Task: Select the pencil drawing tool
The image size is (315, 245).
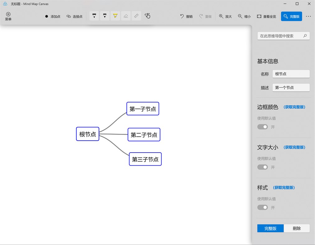Action: click(105, 16)
